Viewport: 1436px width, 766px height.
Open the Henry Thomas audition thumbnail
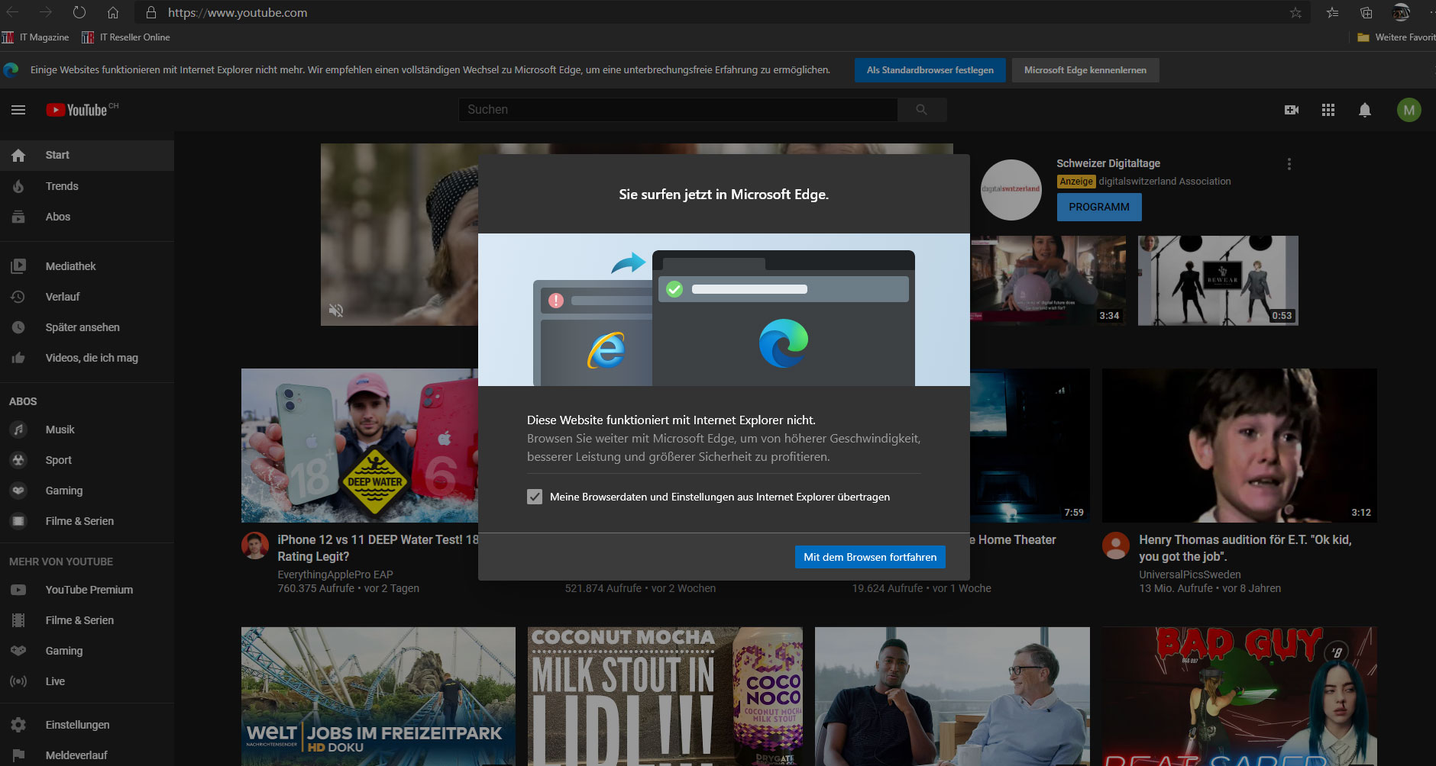pyautogui.click(x=1239, y=446)
